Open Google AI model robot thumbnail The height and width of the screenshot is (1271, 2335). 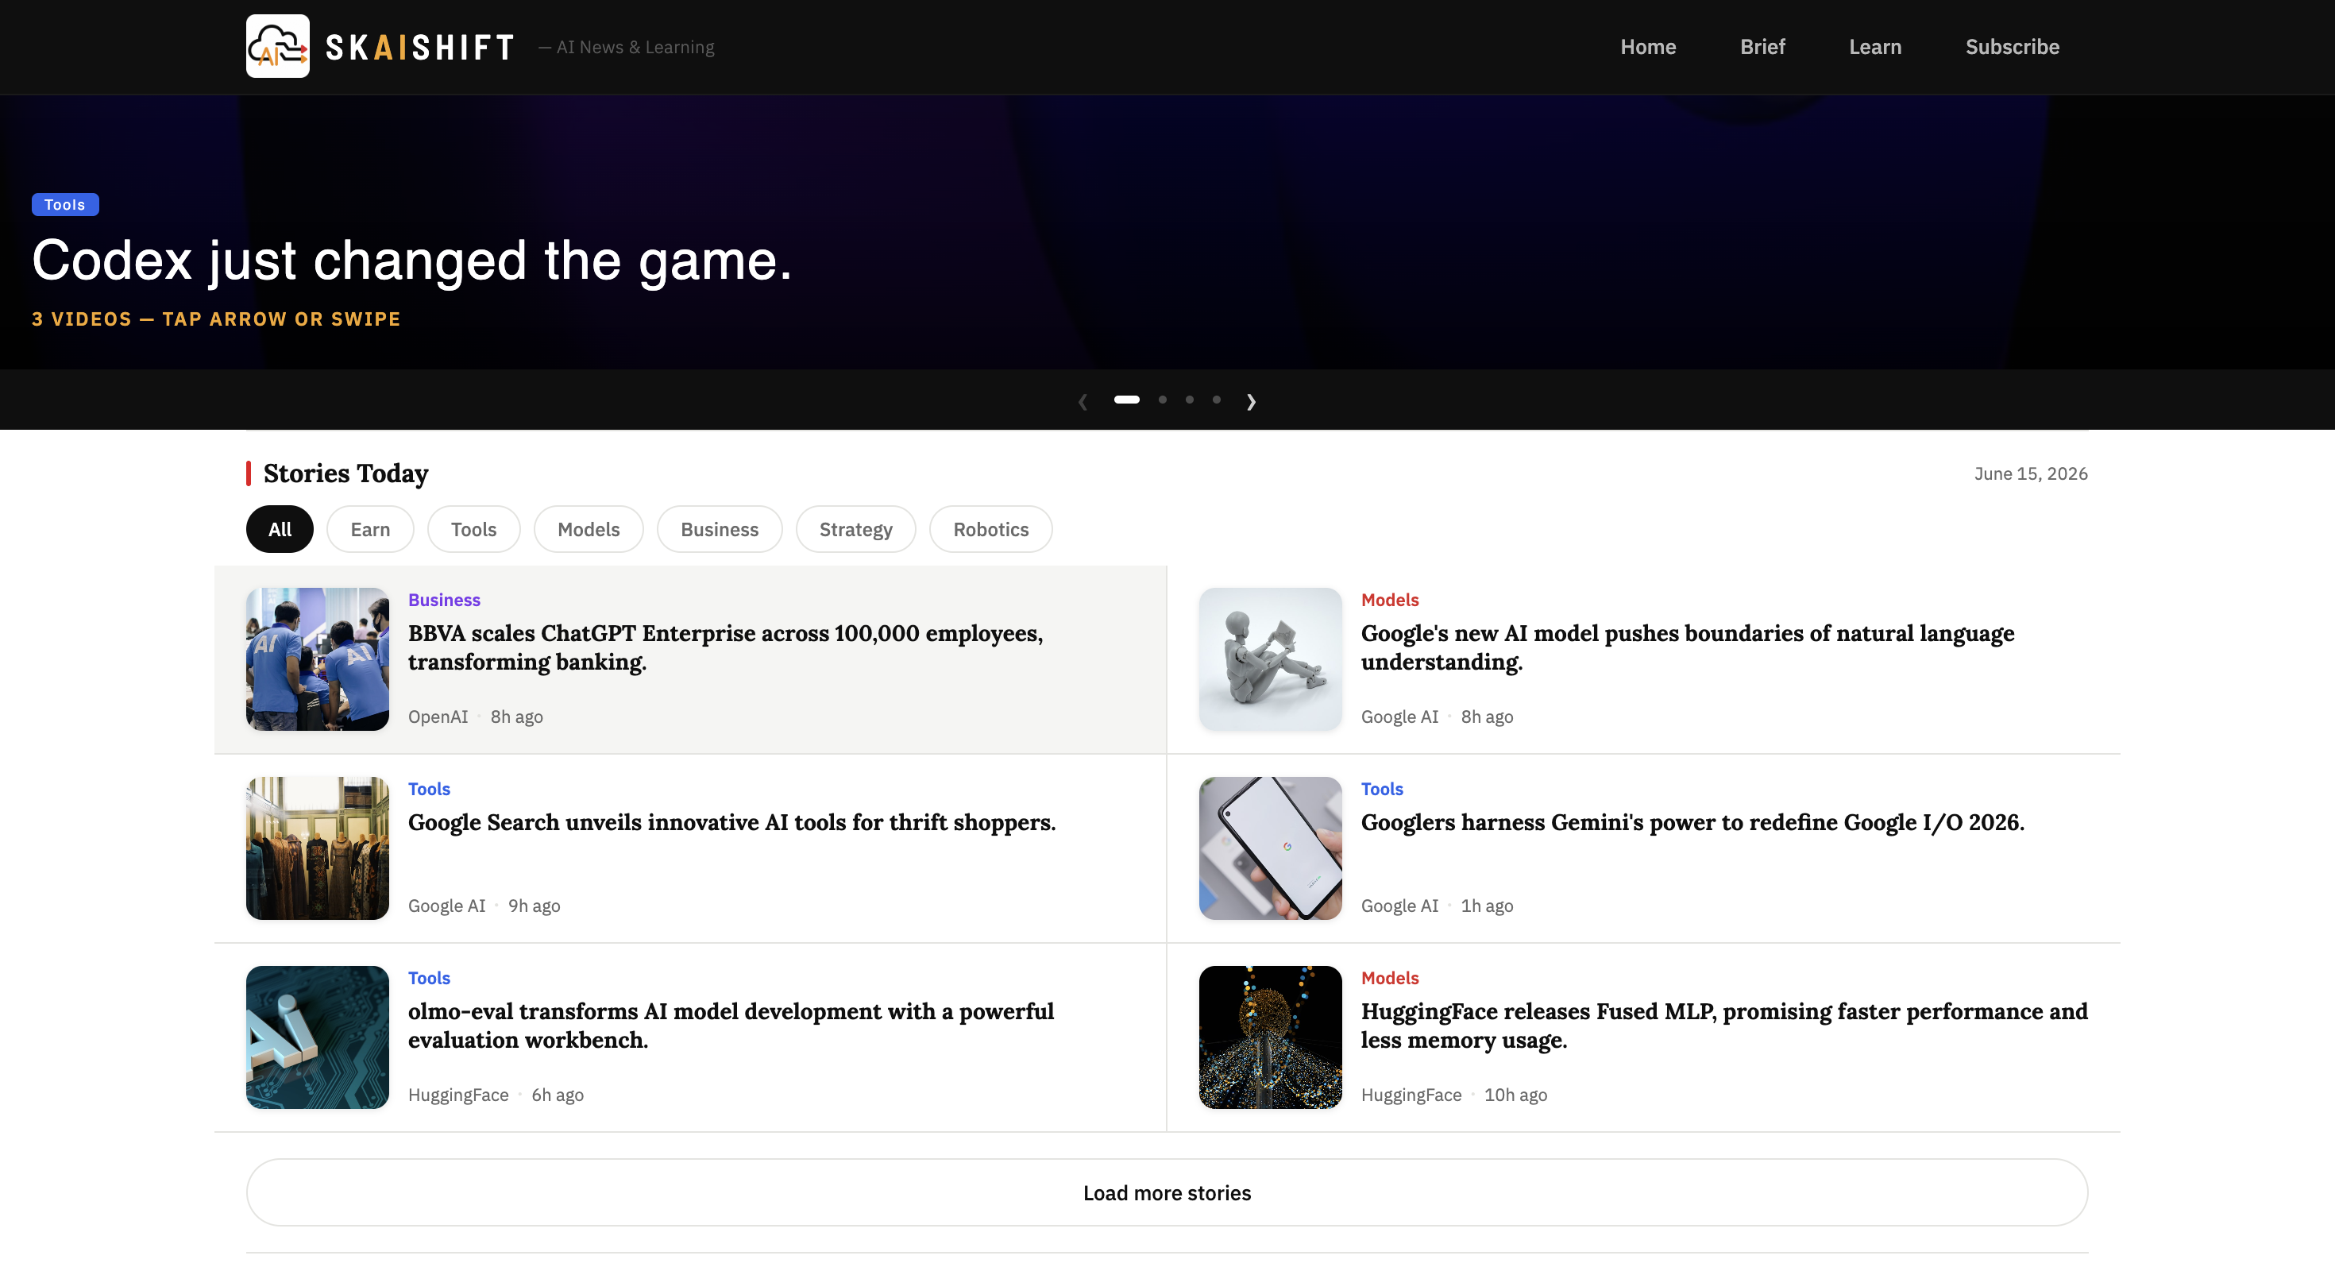(x=1270, y=659)
